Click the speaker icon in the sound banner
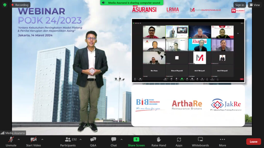The height and width of the screenshot is (148, 264). [104, 3]
